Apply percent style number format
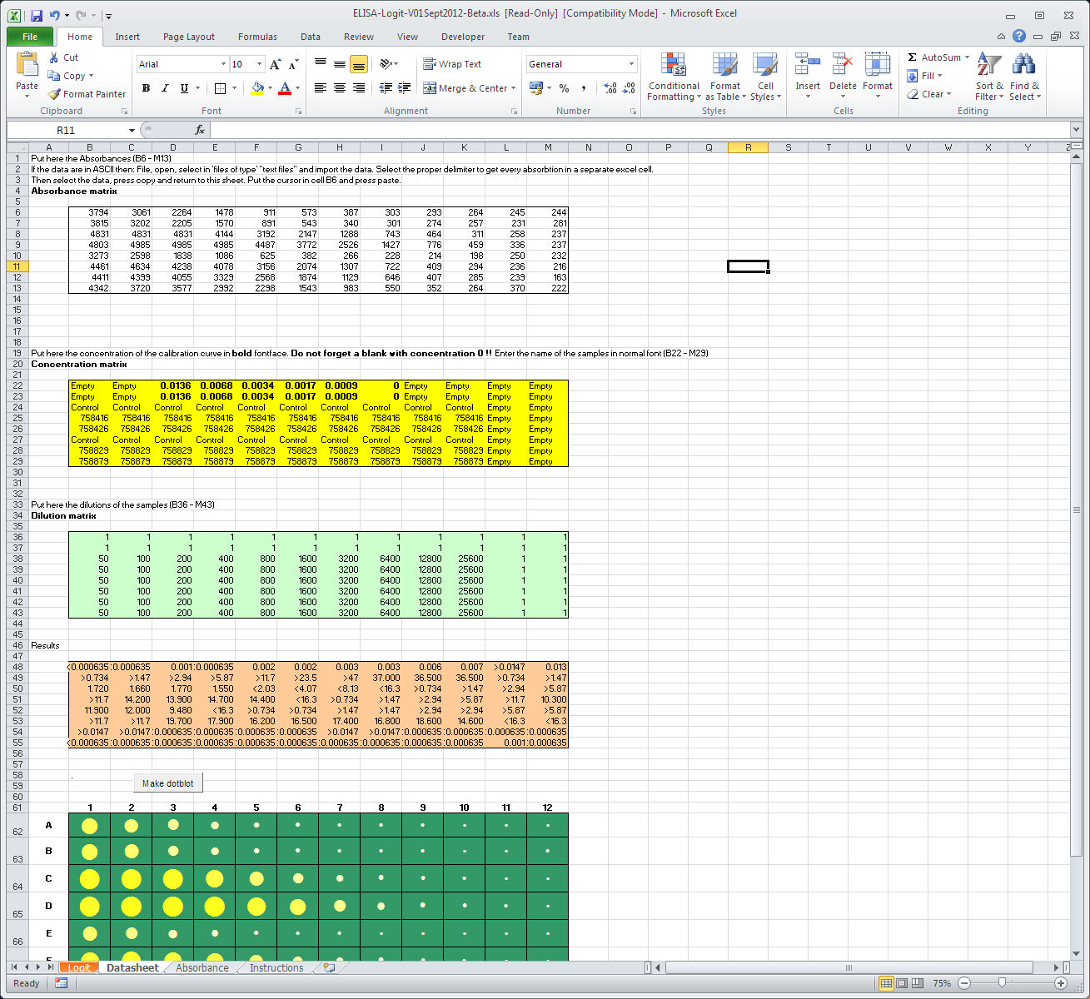Viewport: 1090px width, 999px height. pos(565,87)
